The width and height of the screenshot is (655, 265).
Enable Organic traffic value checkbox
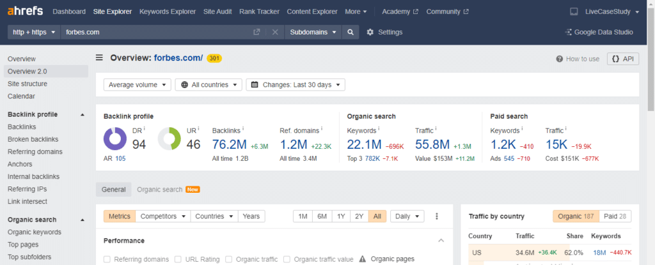coord(287,259)
